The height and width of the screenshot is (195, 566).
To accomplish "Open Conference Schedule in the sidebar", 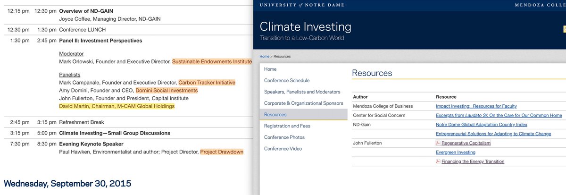I will tap(287, 80).
